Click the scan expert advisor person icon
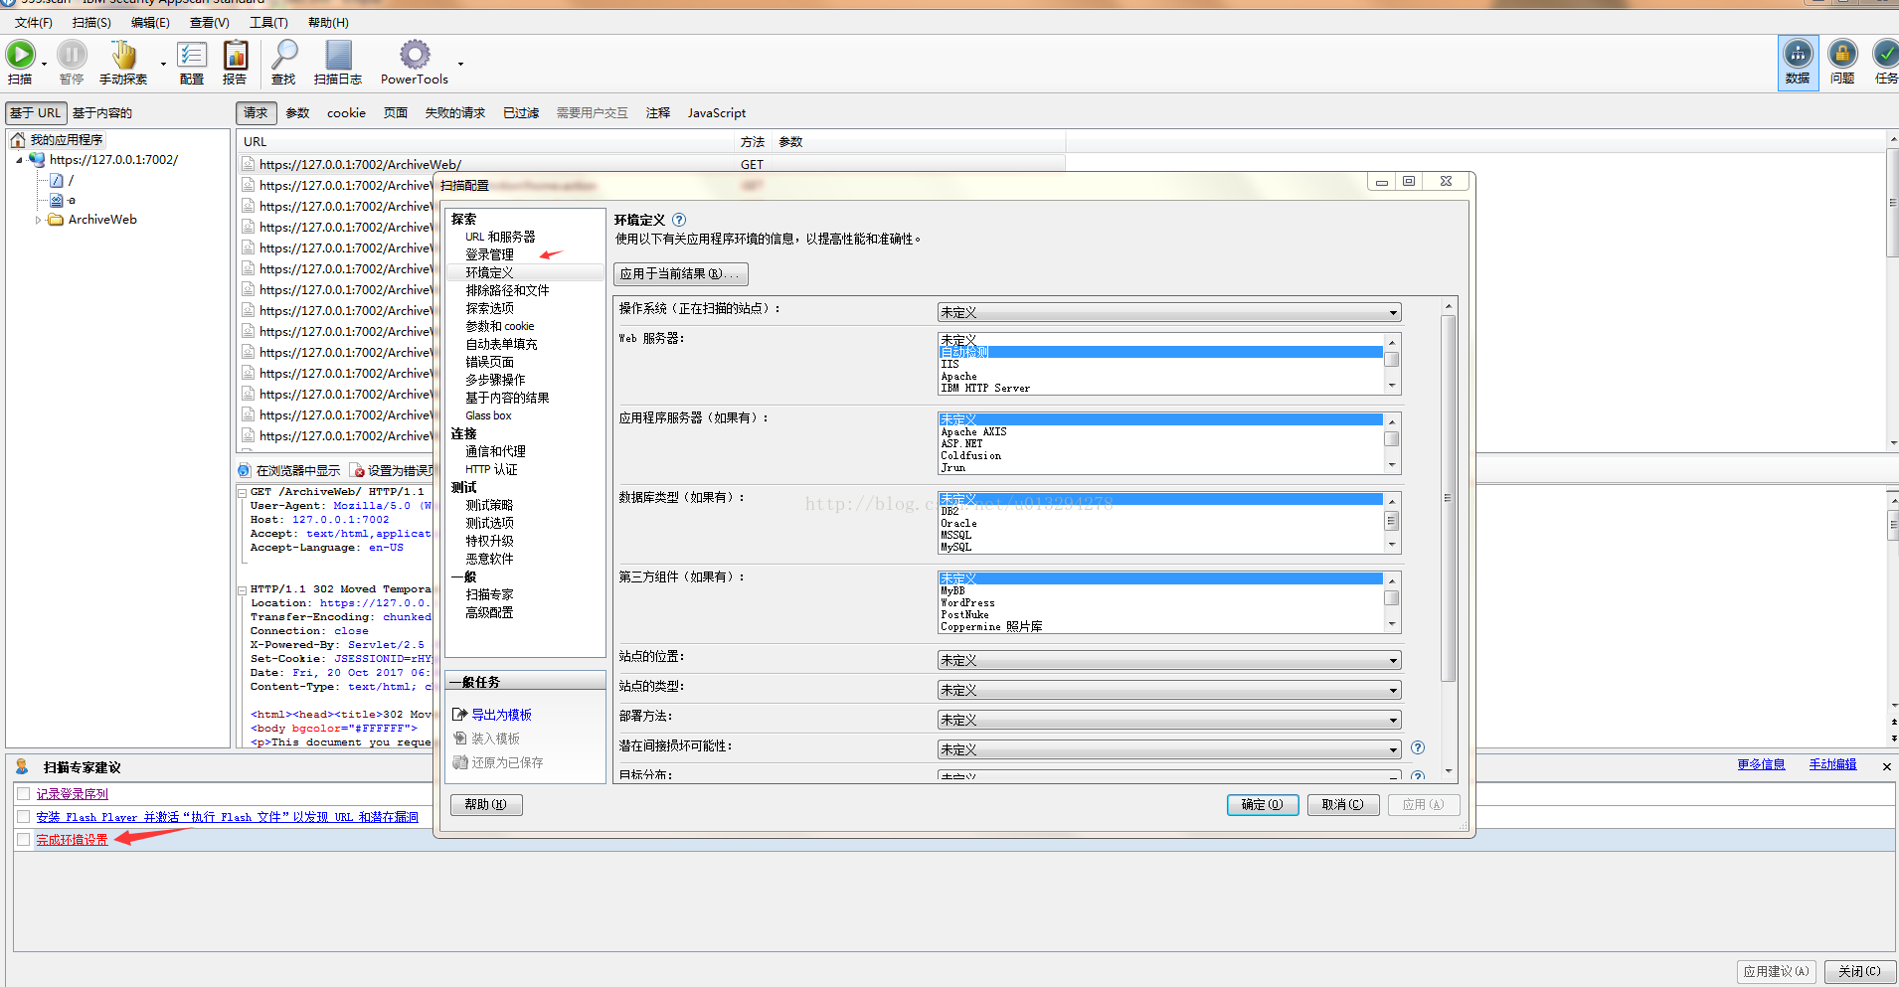 pyautogui.click(x=22, y=766)
